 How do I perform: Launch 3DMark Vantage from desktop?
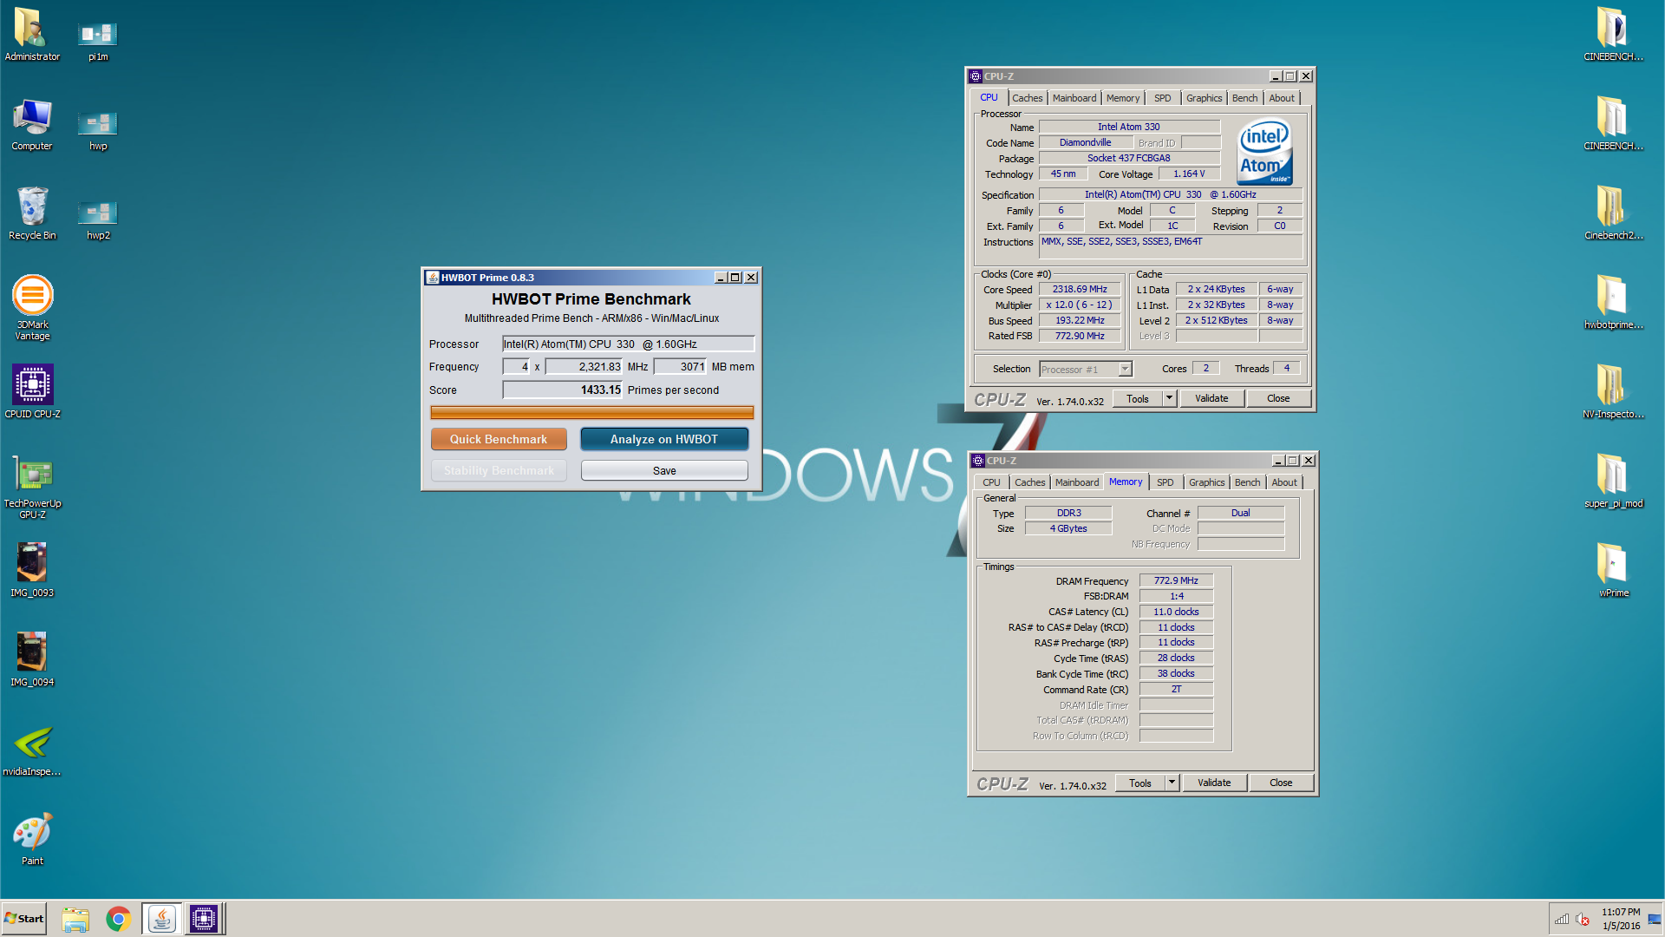coord(32,307)
